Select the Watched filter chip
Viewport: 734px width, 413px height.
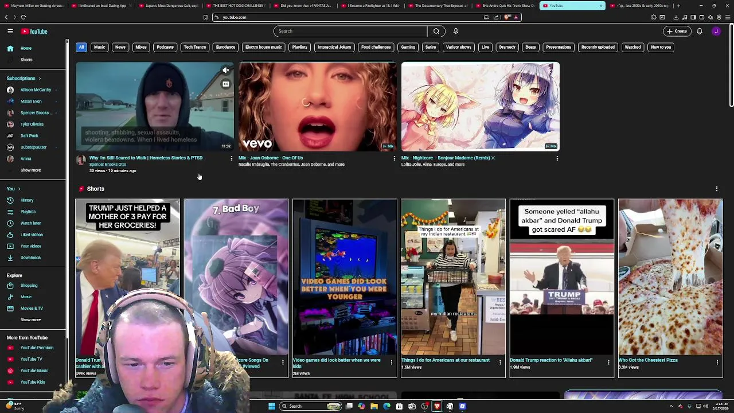click(633, 47)
